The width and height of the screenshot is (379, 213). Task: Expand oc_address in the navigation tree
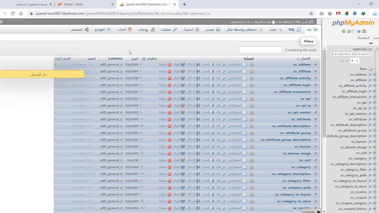tap(375, 75)
